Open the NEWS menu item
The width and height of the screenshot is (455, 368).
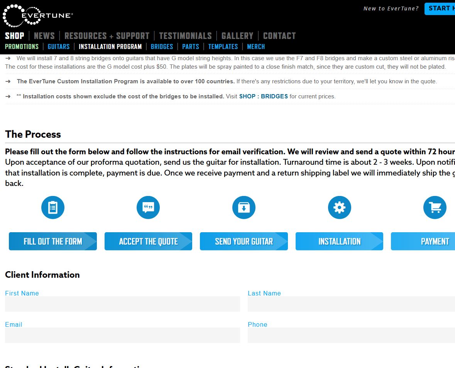[44, 35]
